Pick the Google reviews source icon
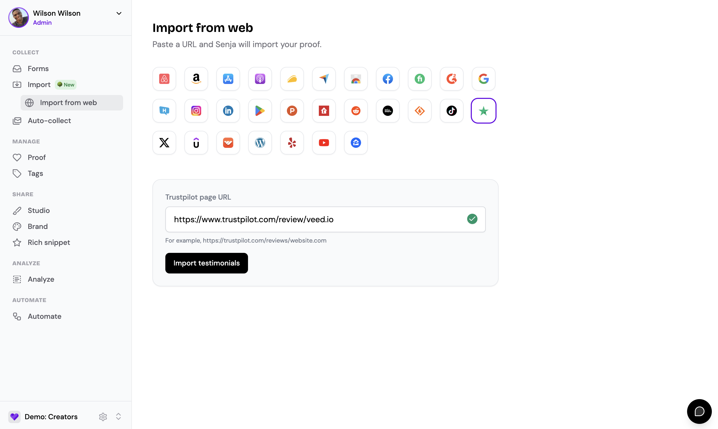The height and width of the screenshot is (429, 718). coord(483,79)
